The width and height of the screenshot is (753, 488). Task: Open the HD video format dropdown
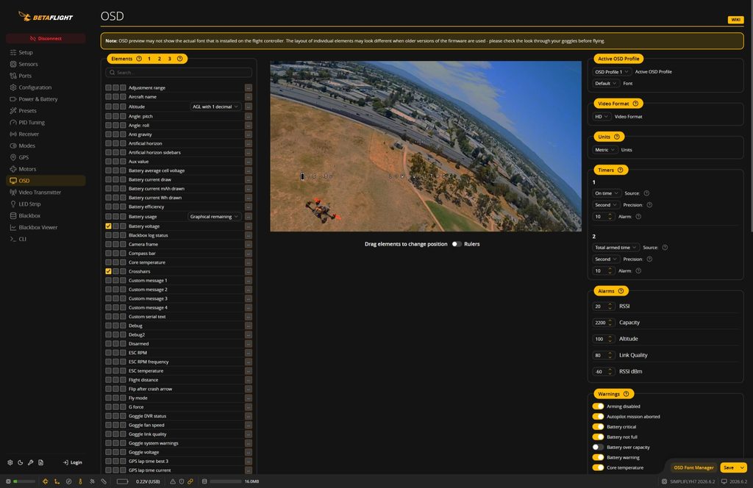(x=602, y=117)
